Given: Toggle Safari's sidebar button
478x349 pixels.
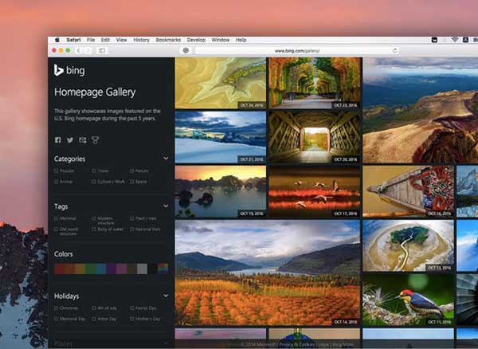Looking at the screenshot, I should point(102,51).
